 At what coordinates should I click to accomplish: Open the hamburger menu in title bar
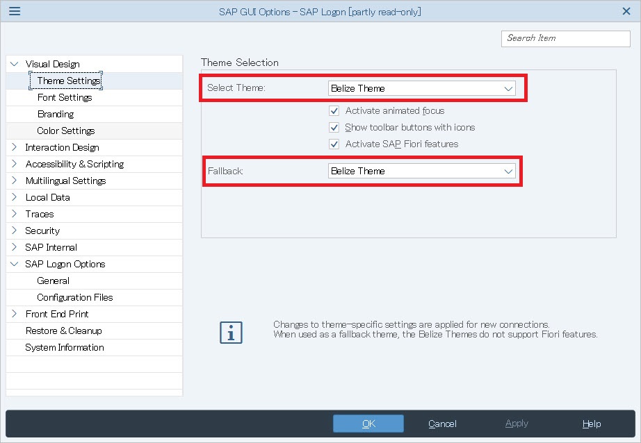15,11
